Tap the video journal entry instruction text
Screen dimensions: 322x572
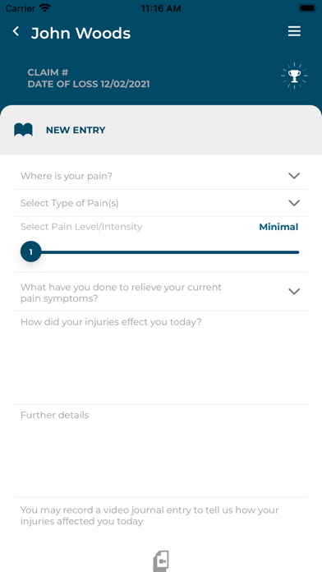[149, 515]
